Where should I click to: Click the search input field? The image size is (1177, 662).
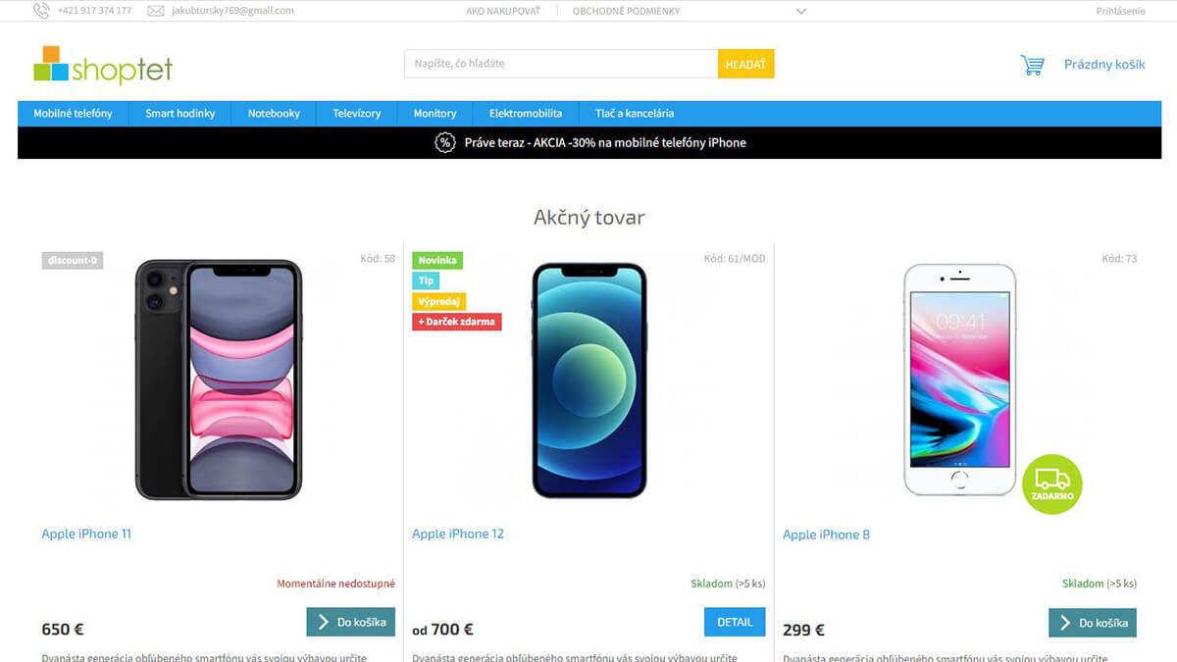[x=561, y=64]
